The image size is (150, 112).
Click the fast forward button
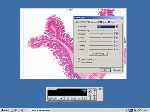tap(74, 98)
